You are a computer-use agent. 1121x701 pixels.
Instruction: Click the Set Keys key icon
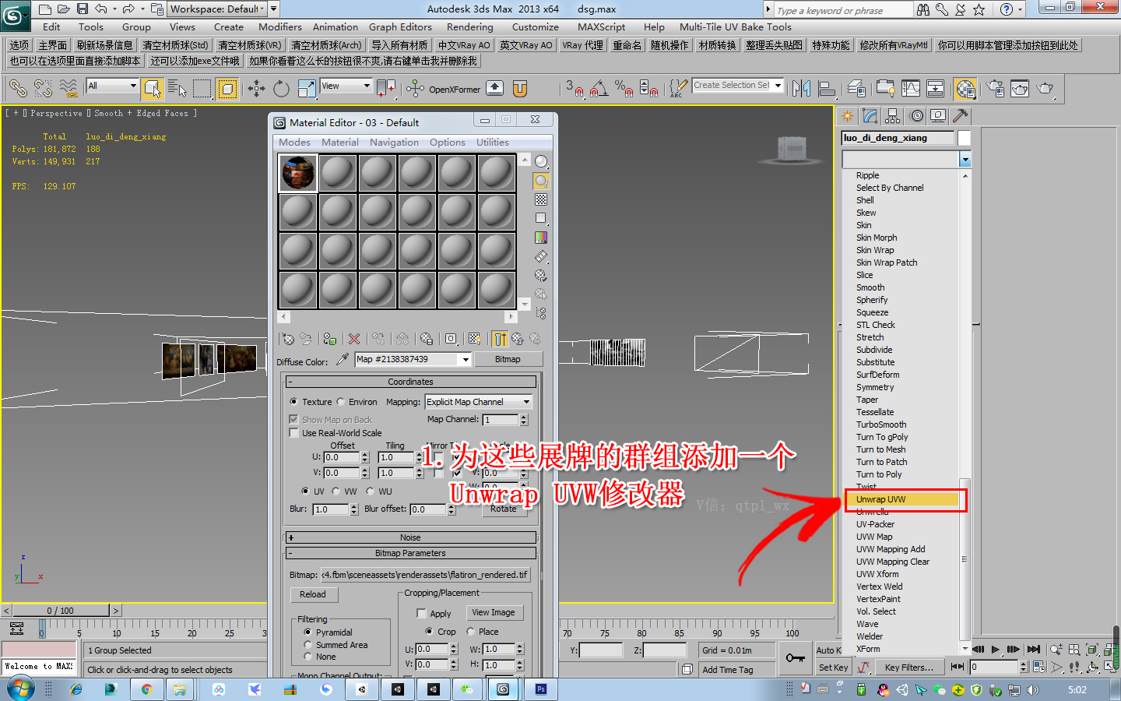pos(795,658)
